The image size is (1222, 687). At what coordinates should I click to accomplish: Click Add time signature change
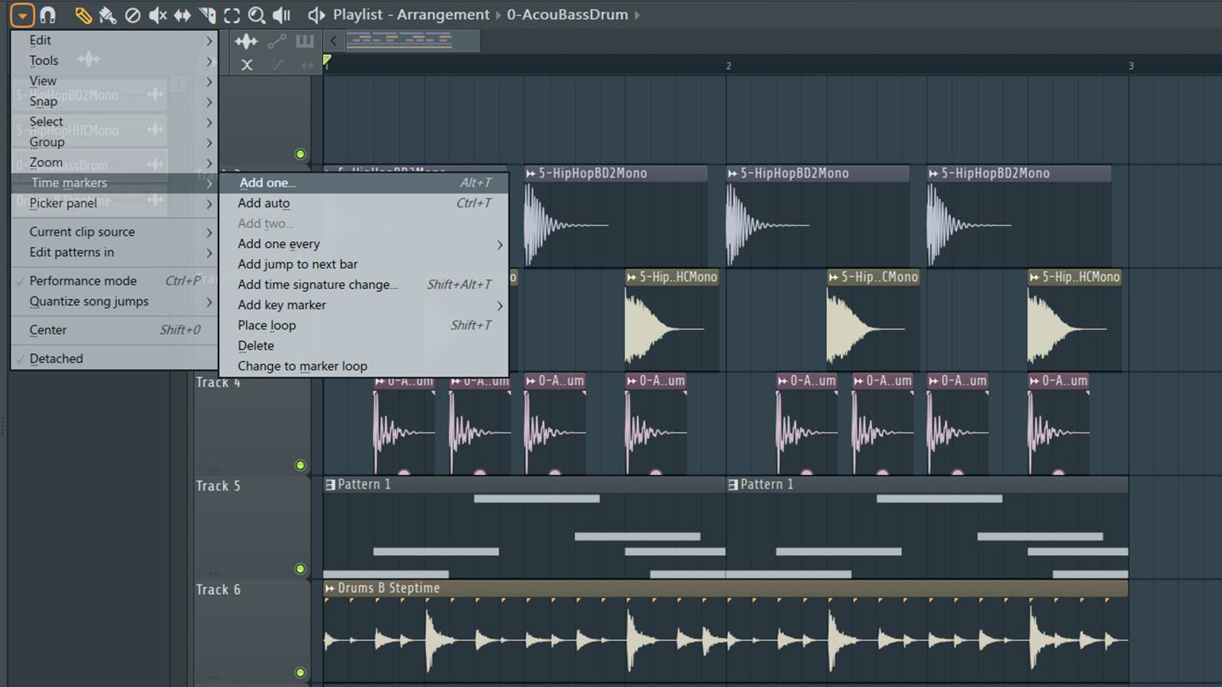click(317, 285)
